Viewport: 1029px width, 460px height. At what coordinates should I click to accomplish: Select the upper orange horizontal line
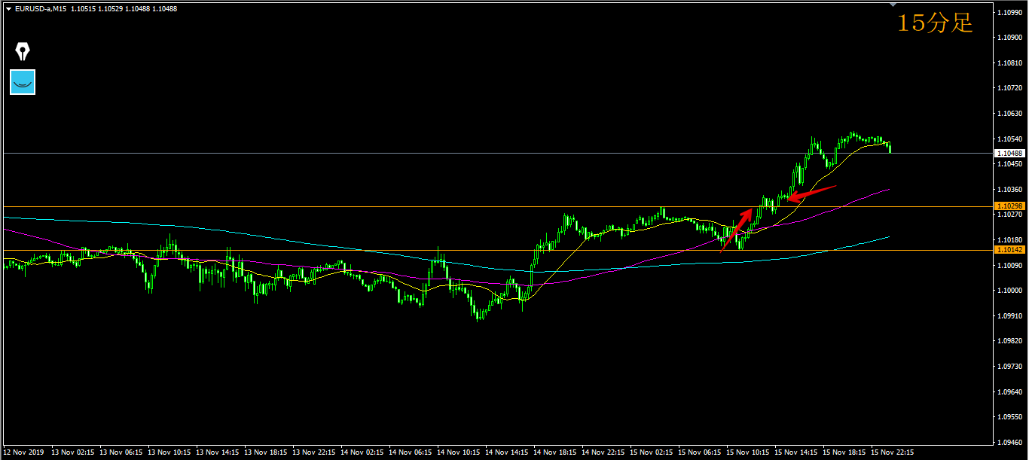coord(377,206)
